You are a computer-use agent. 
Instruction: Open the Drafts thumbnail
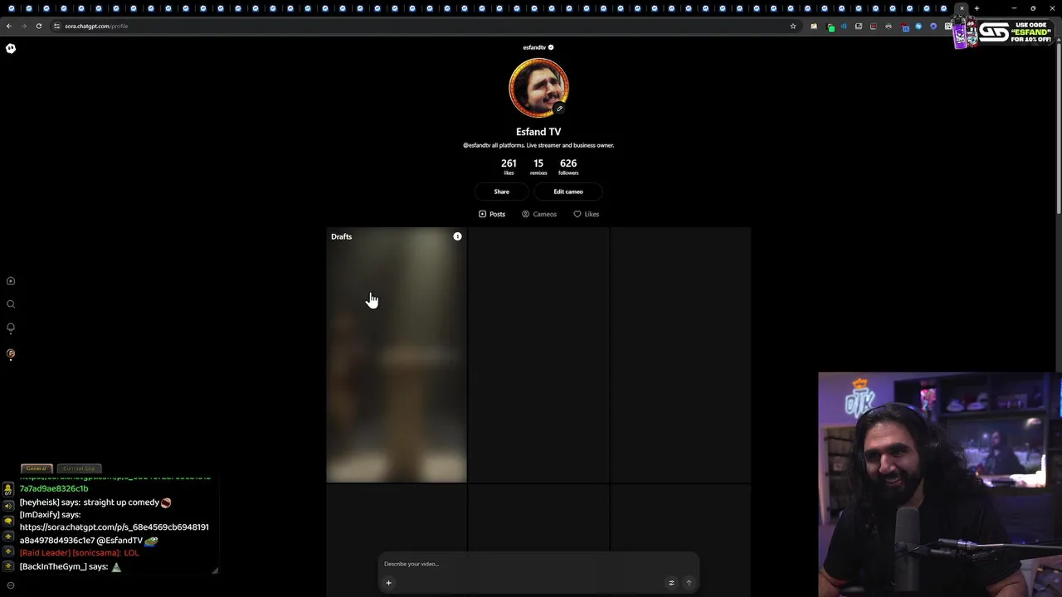pos(397,355)
